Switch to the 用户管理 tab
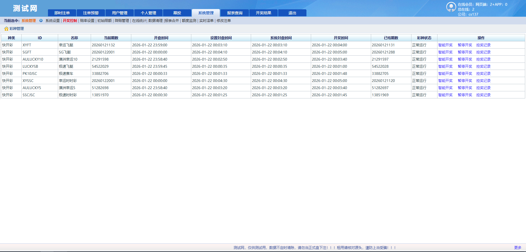Image resolution: width=526 pixels, height=252 pixels. click(x=120, y=13)
